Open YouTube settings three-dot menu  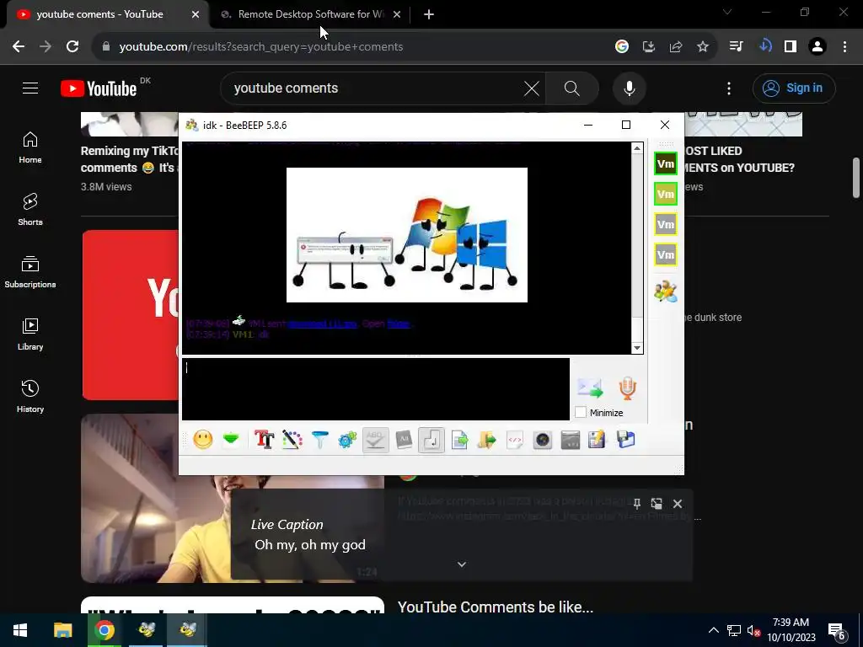729,88
